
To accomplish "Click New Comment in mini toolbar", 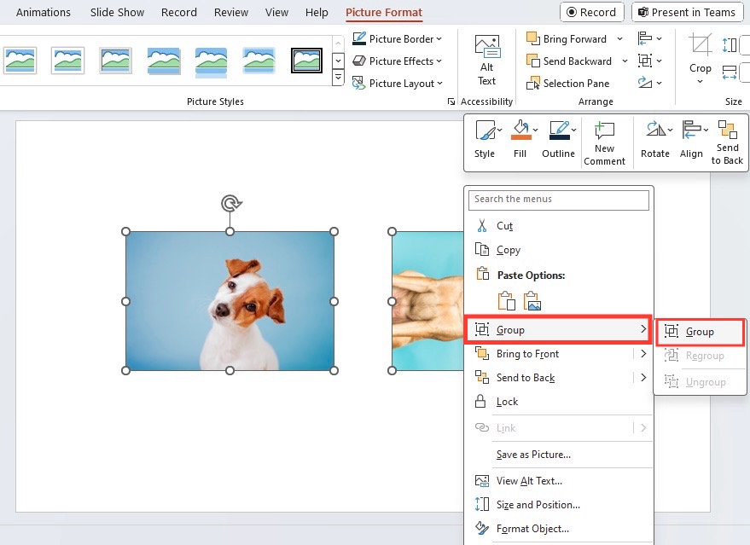I will coord(604,143).
